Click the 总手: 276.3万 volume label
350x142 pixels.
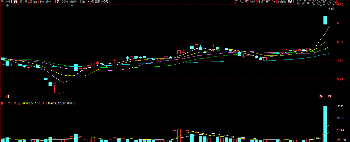(x=9, y=103)
